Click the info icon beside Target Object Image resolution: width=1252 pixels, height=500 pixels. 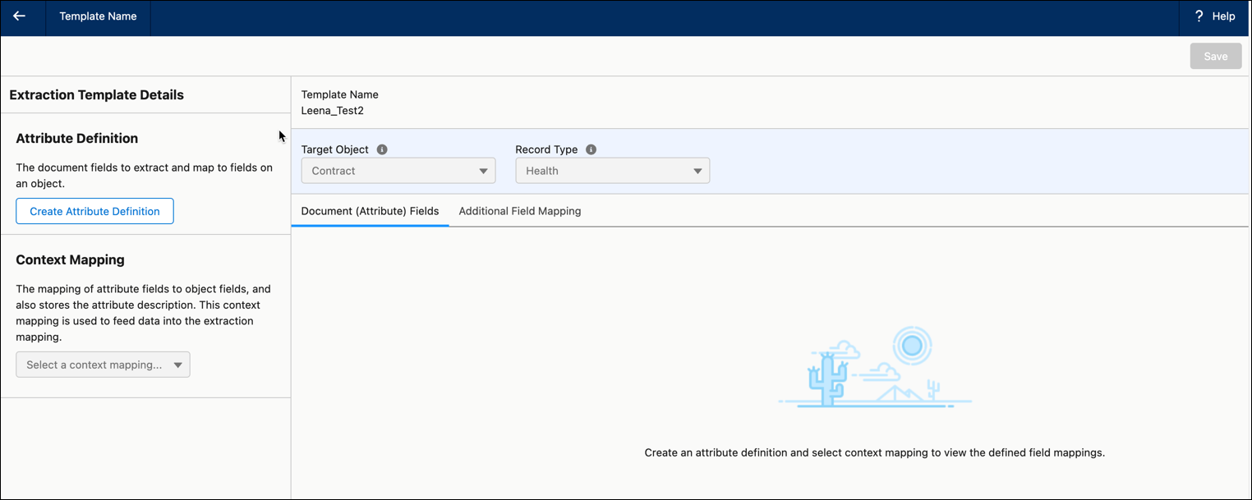(381, 149)
